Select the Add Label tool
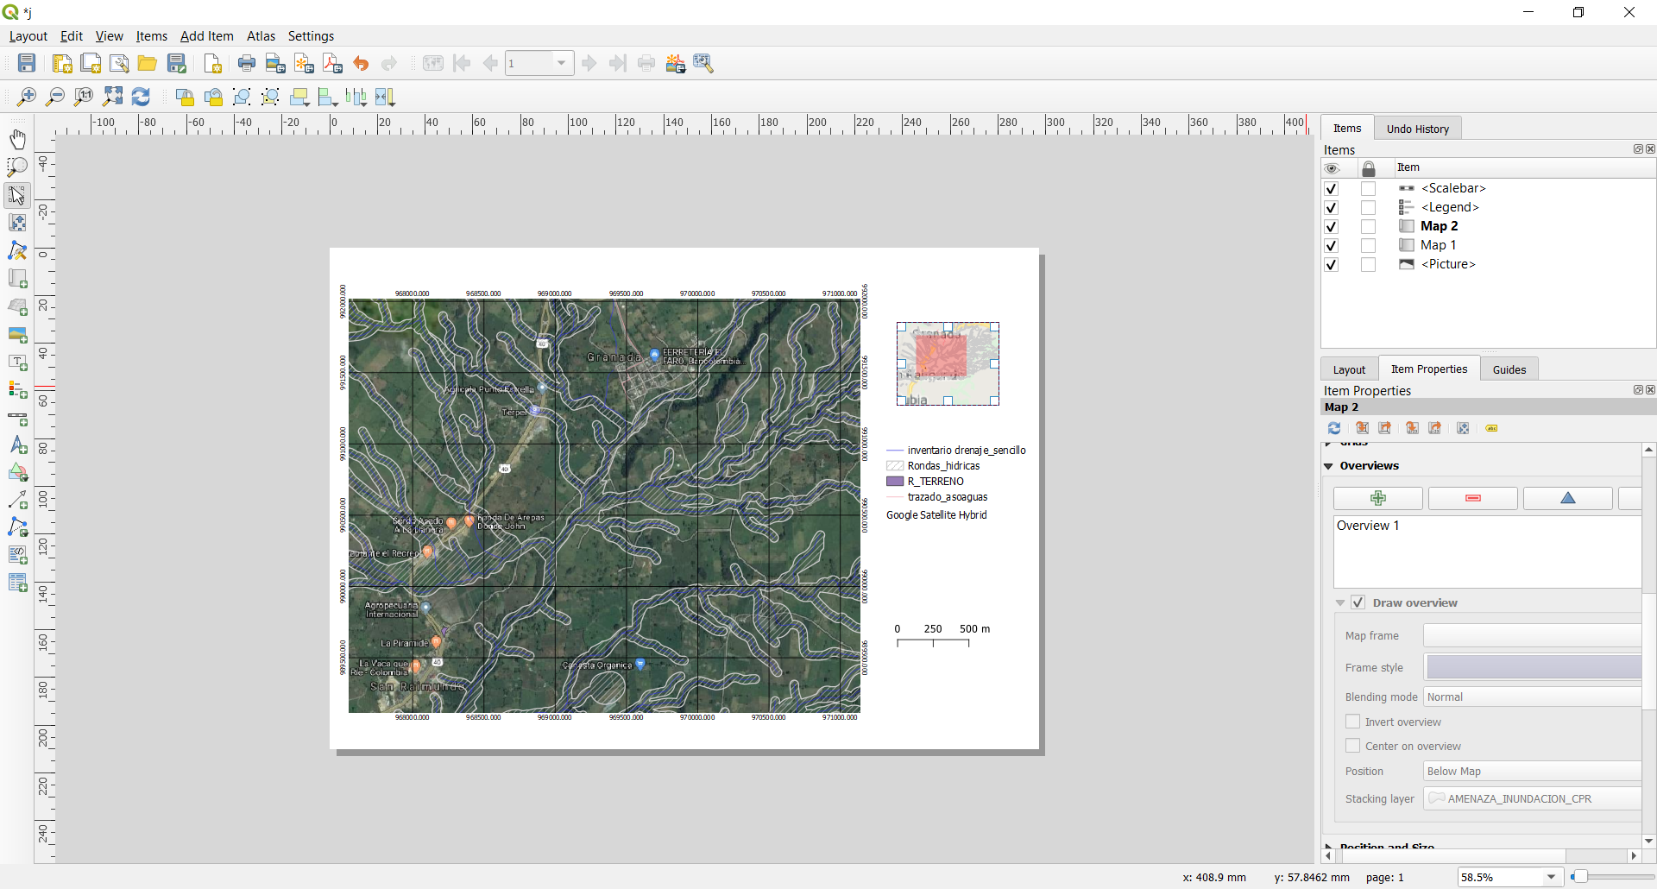The height and width of the screenshot is (889, 1657). 17,362
